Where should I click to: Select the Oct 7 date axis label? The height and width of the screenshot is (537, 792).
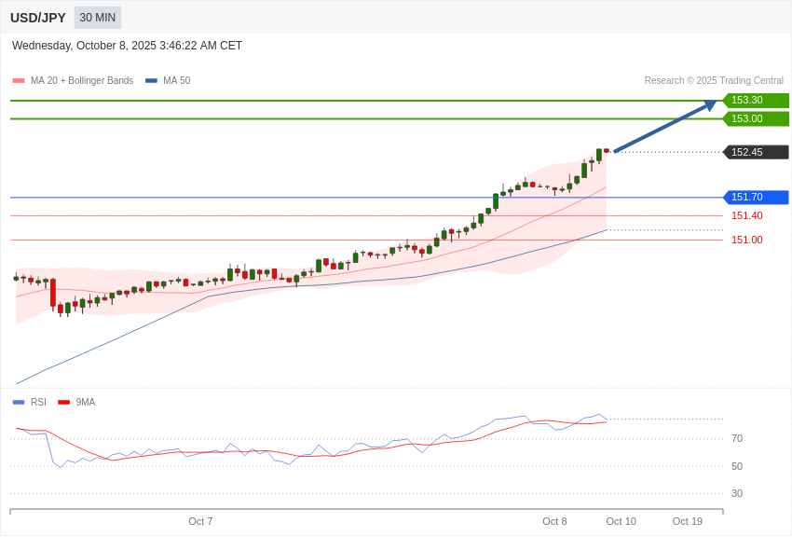(x=200, y=521)
